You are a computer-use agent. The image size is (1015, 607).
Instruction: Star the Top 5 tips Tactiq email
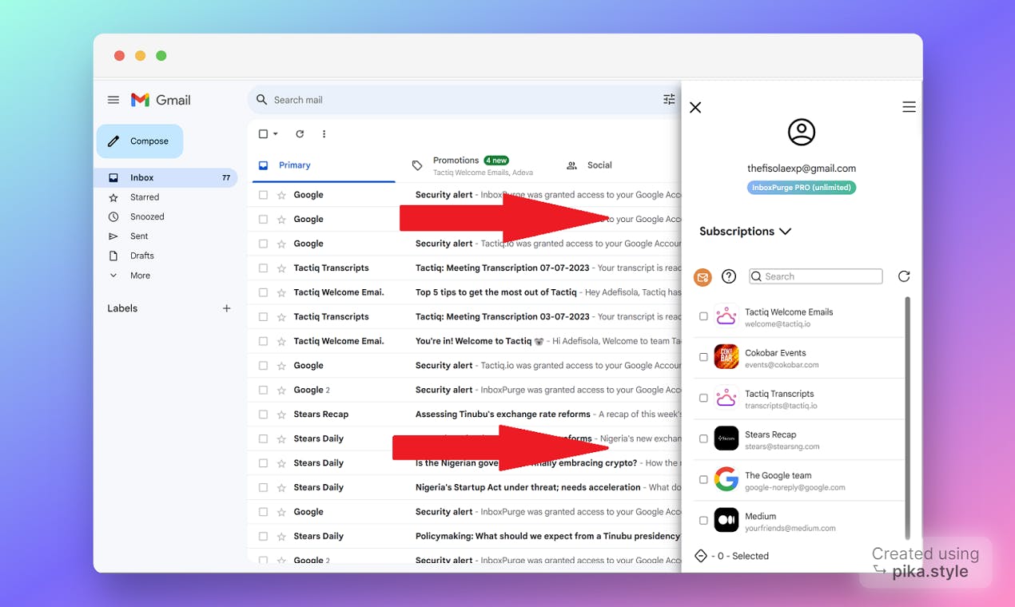[281, 292]
